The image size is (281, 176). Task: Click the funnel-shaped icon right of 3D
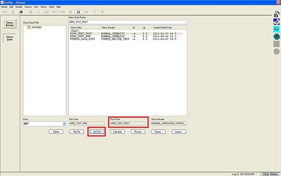click(x=95, y=12)
